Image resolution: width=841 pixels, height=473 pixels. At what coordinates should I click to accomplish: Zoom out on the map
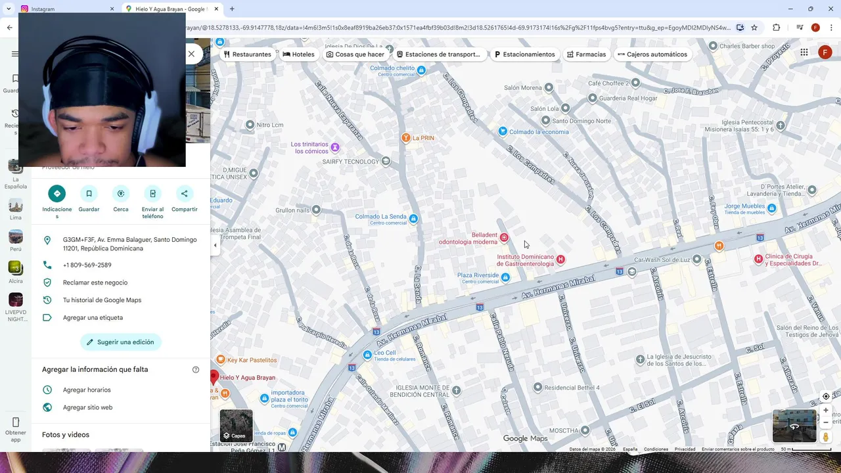tap(826, 422)
